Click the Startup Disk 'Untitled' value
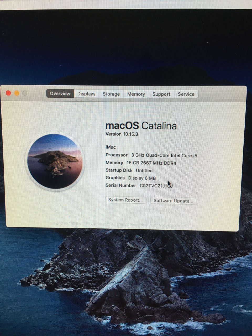This screenshot has height=336, width=252. click(x=144, y=170)
